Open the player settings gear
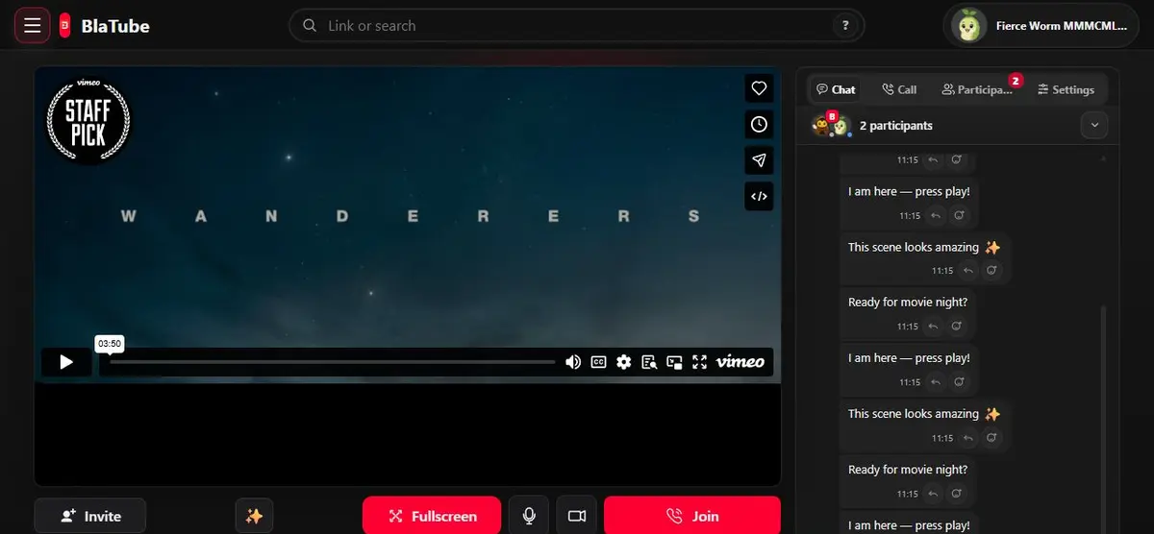Screen dimensions: 1154x534 (624, 362)
